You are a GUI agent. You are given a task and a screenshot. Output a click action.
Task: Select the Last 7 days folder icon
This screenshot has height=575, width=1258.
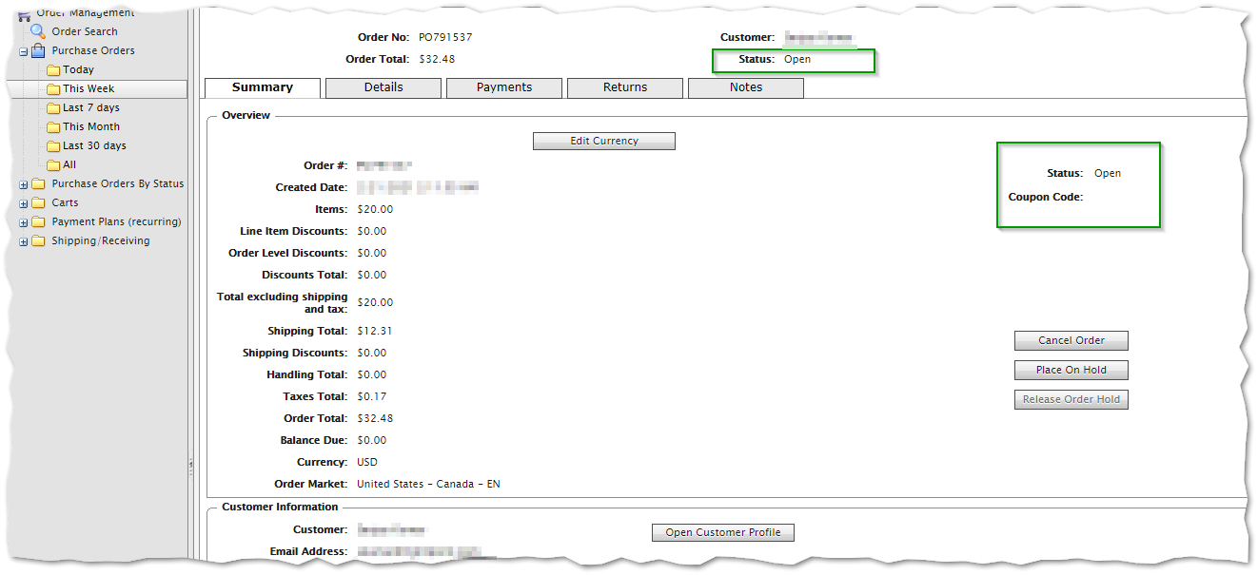pyautogui.click(x=54, y=108)
